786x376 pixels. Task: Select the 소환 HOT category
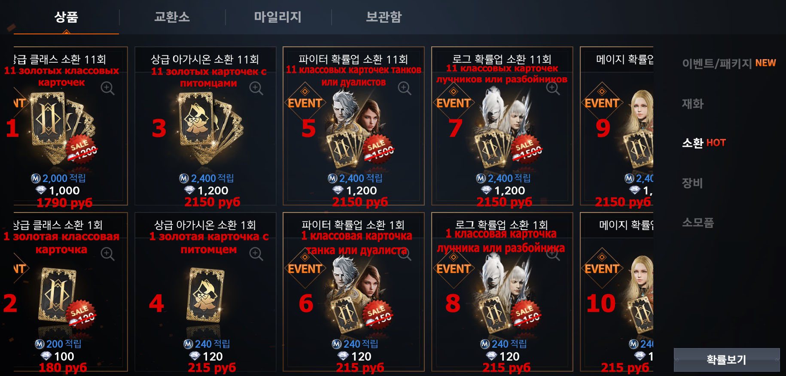coord(704,143)
